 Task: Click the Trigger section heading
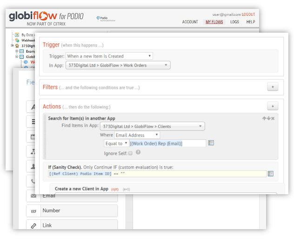(x=51, y=45)
